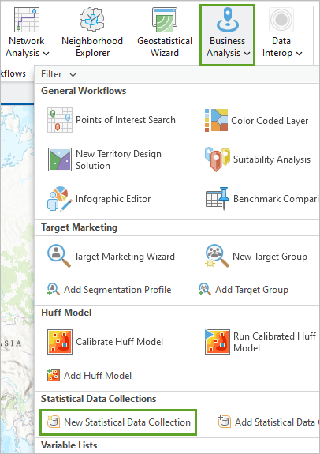This screenshot has width=320, height=454.
Task: Open the Points of Interest Search tool
Action: pyautogui.click(x=112, y=120)
